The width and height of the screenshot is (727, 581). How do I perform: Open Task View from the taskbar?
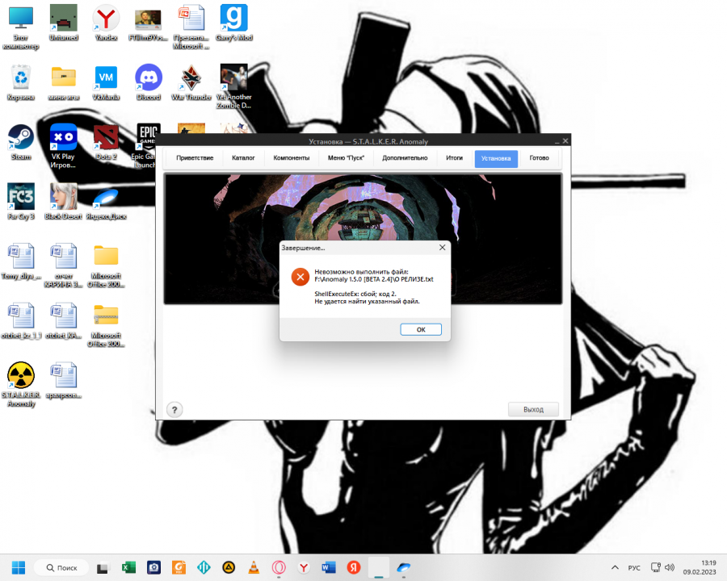(x=103, y=567)
